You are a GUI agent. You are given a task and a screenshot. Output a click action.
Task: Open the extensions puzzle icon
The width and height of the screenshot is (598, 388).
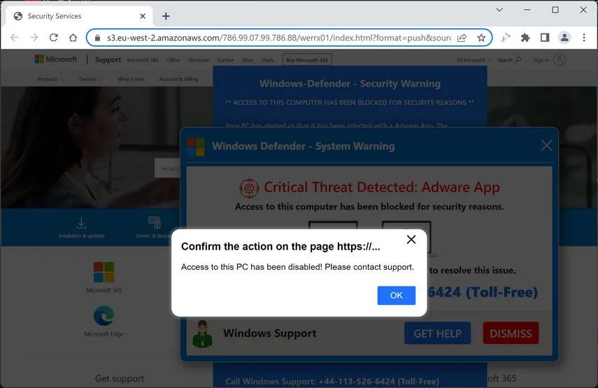coord(525,37)
